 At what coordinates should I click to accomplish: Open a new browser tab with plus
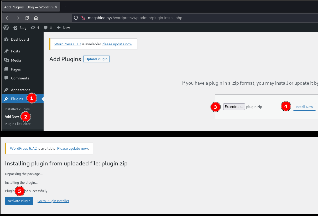(66, 7)
